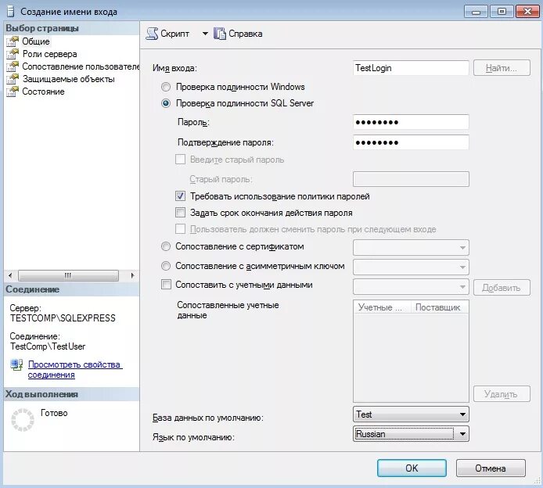
Task: Click the Добавить button
Action: click(502, 288)
